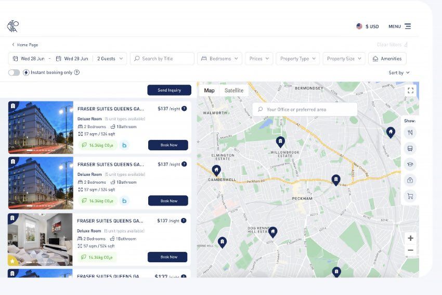Viewport: 442px width, 295px height.
Task: Book Now for second Fraser Suites listing
Action: [168, 201]
